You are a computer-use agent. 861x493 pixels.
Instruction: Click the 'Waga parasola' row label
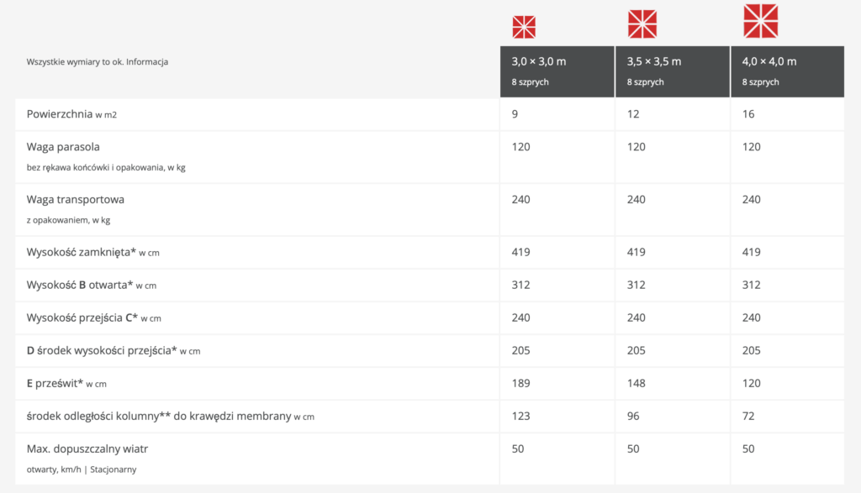pos(63,147)
